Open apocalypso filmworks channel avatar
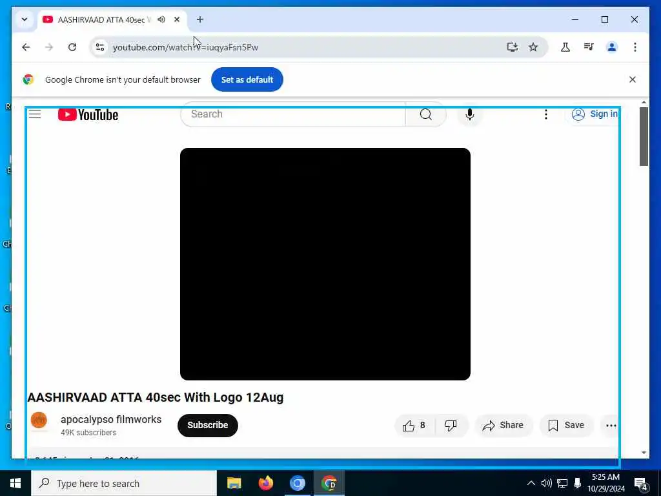Image resolution: width=661 pixels, height=496 pixels. click(x=39, y=420)
